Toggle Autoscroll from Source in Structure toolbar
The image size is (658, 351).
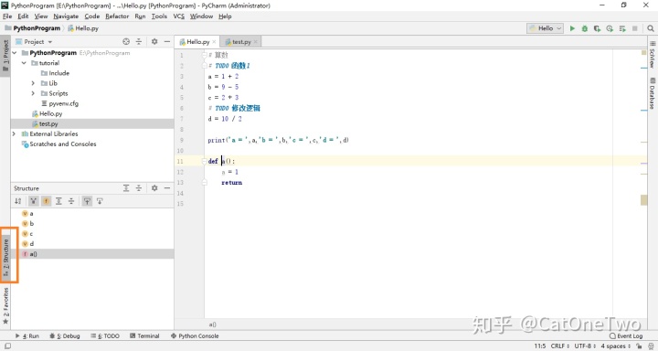tap(100, 201)
